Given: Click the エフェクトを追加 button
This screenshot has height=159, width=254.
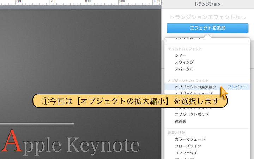Looking at the screenshot, I should (207, 28).
